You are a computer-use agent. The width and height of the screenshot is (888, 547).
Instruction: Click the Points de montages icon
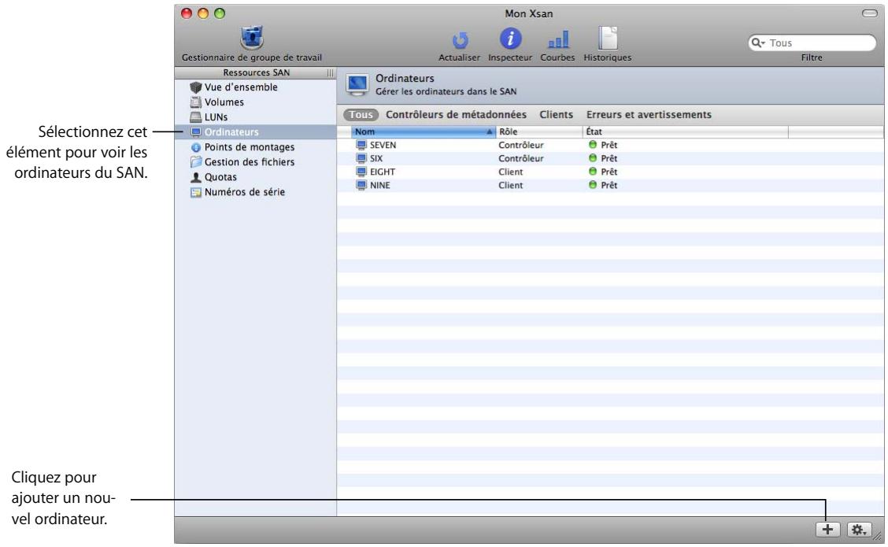196,147
